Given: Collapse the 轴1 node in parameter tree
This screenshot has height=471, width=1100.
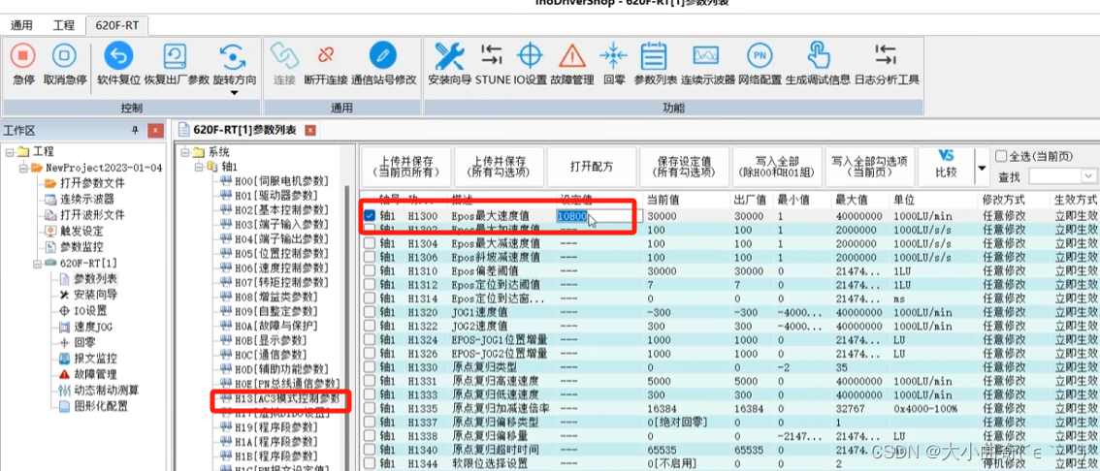Looking at the screenshot, I should (x=199, y=167).
